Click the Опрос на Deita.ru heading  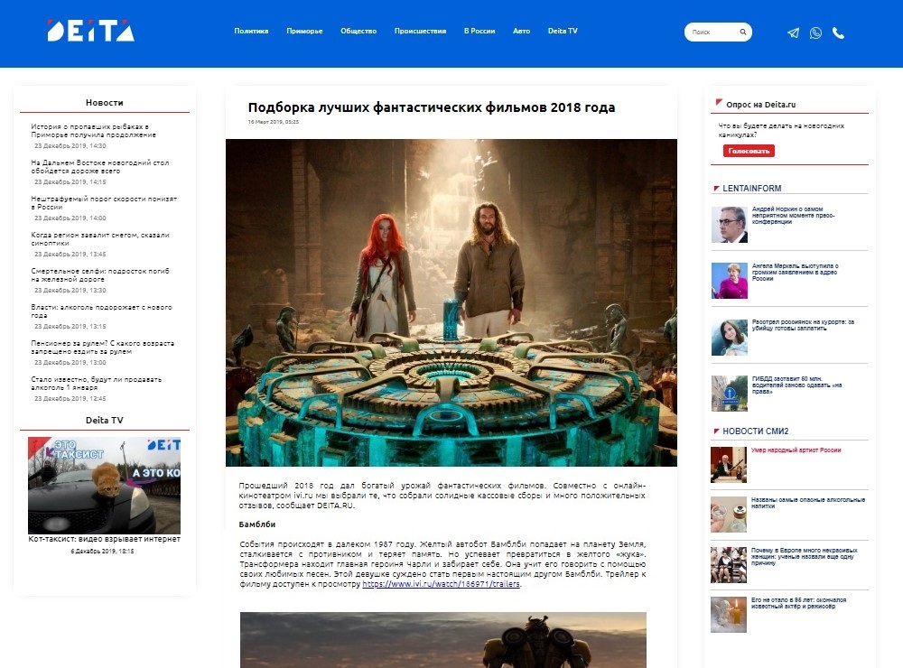click(x=760, y=104)
